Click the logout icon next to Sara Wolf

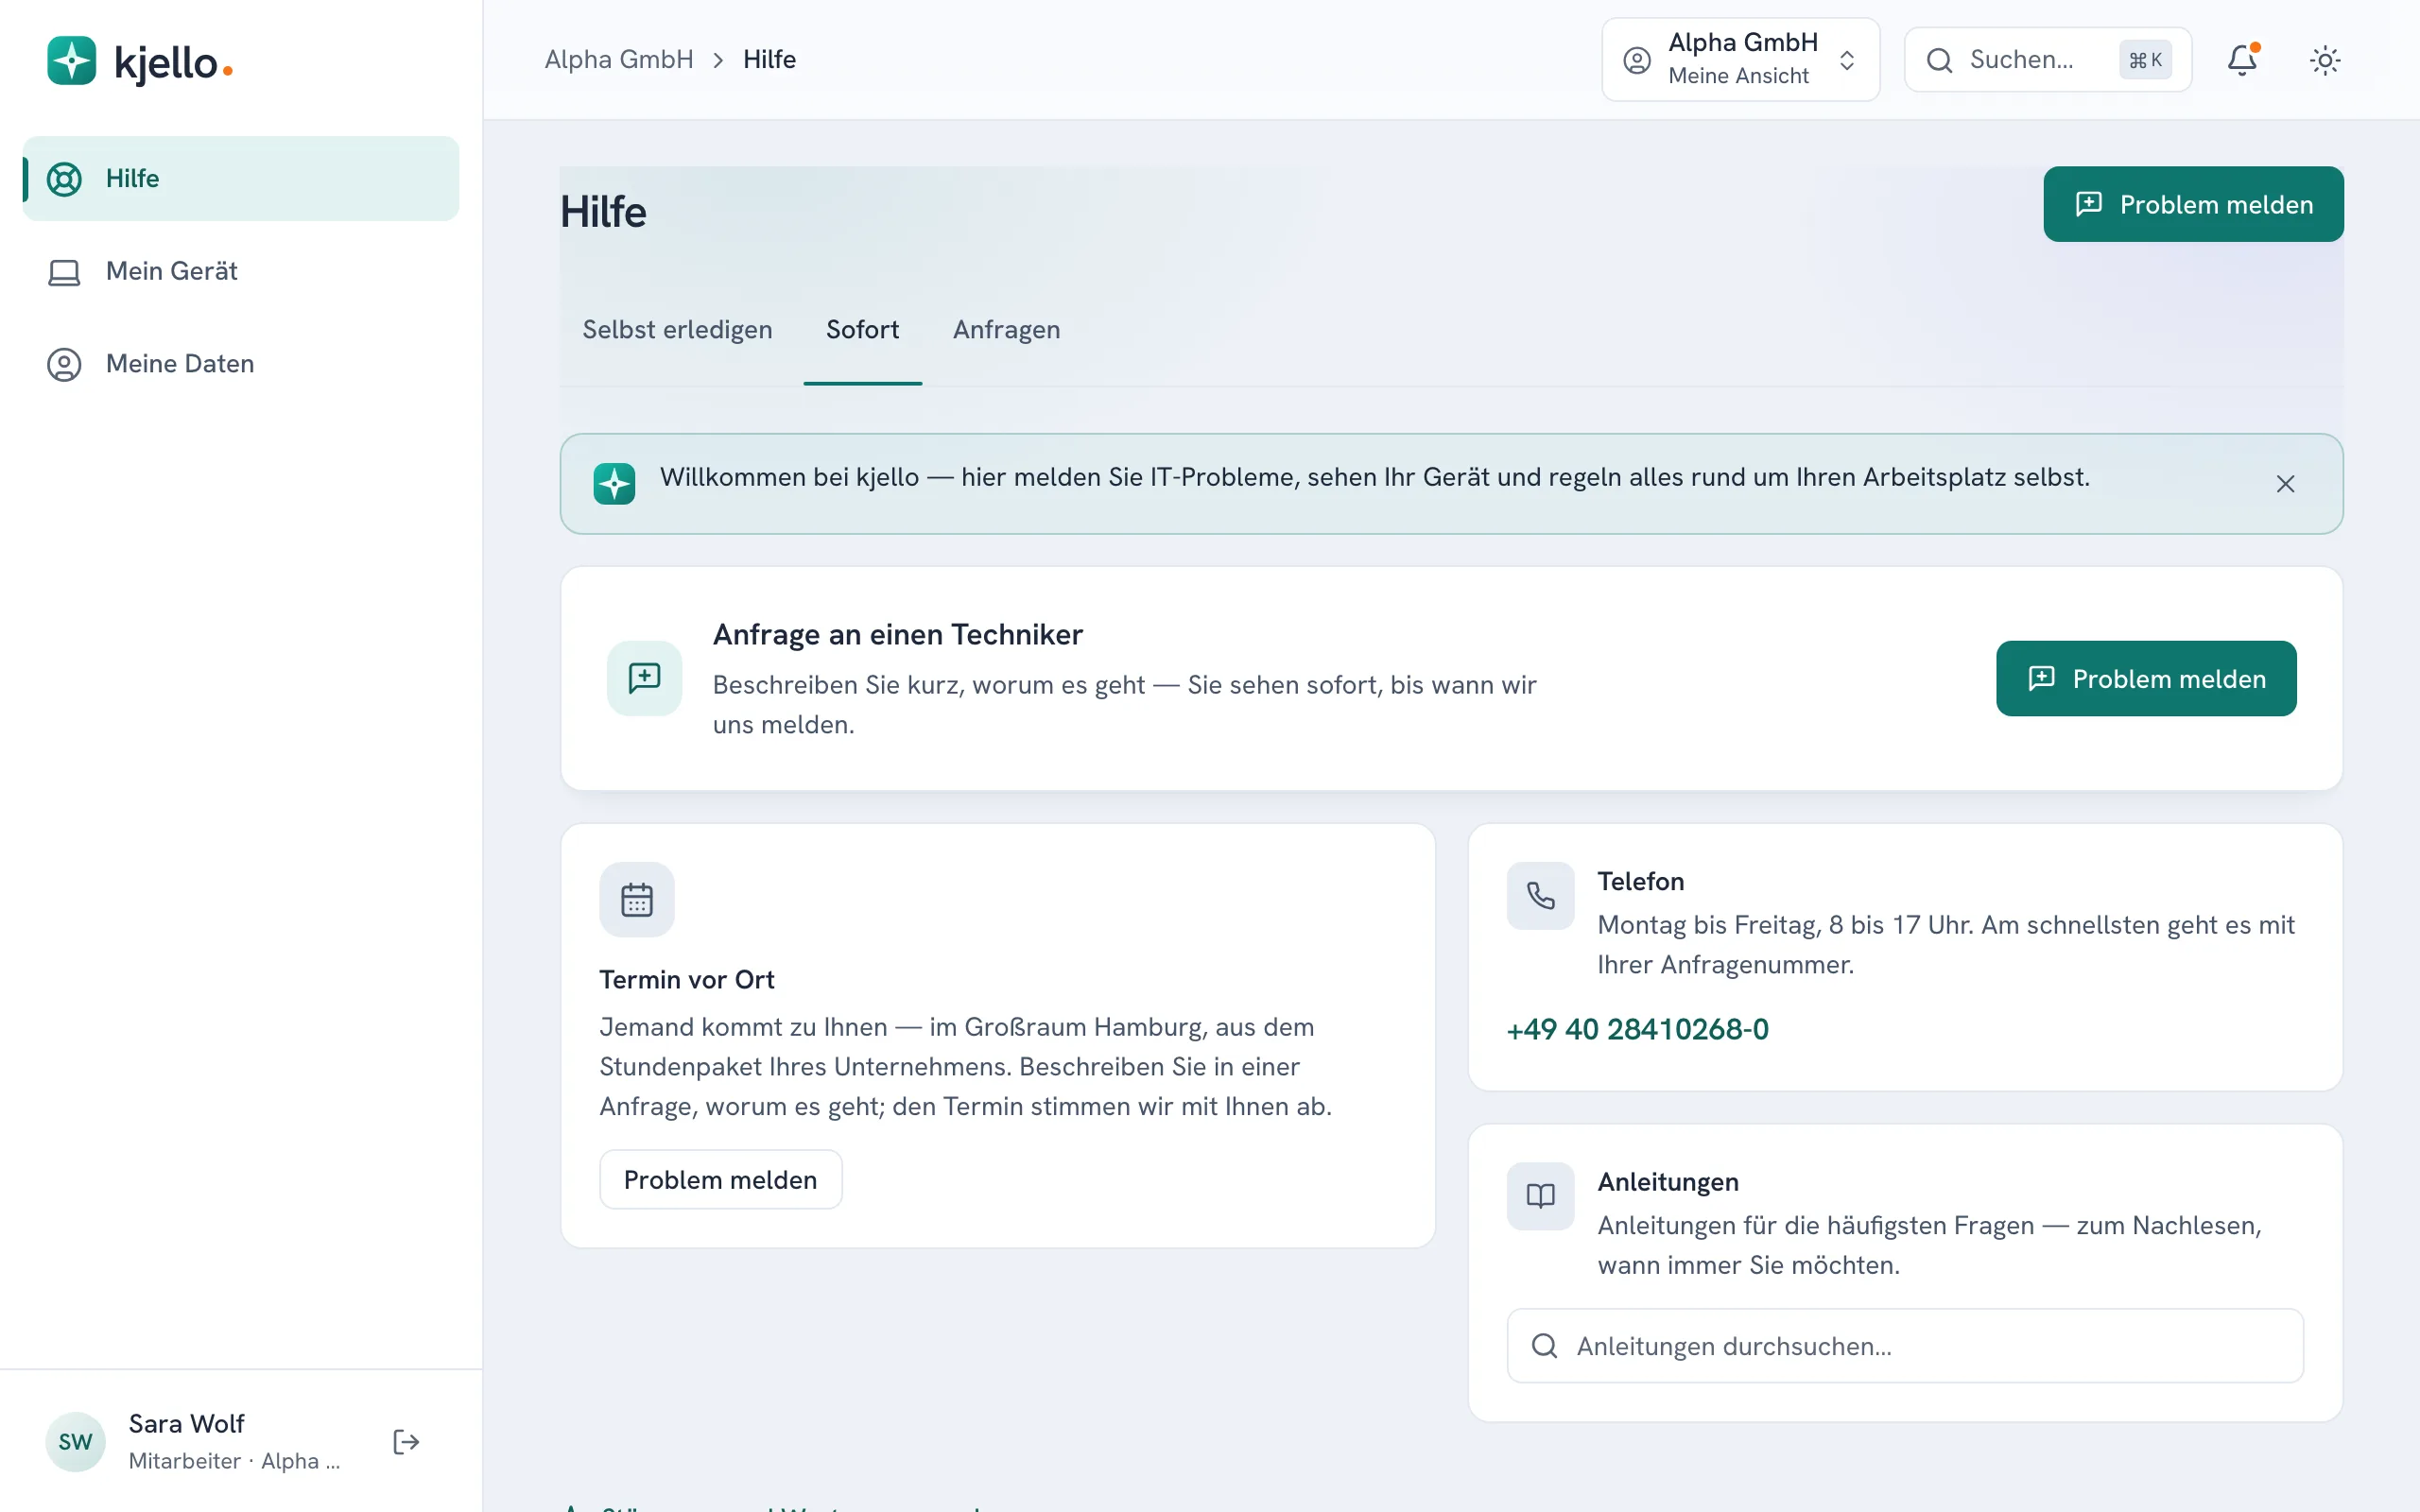(x=406, y=1441)
